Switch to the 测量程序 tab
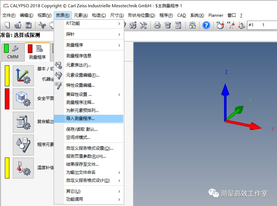This screenshot has width=277, height=206. [x=37, y=52]
